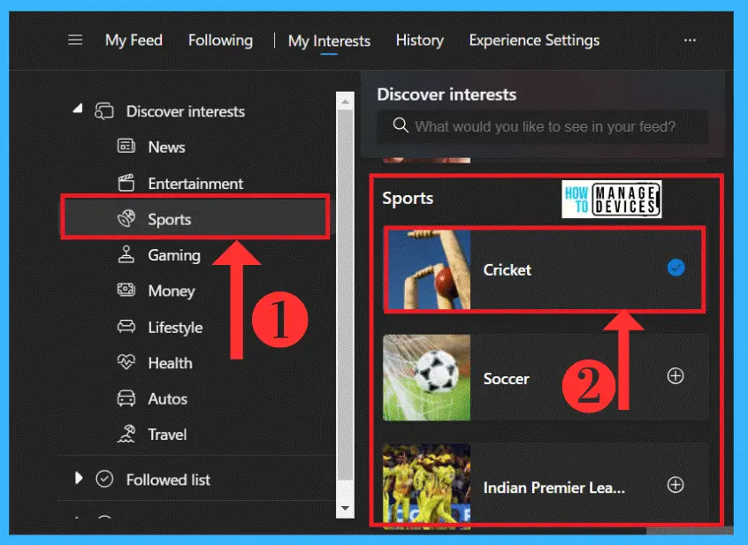Image resolution: width=748 pixels, height=545 pixels.
Task: Click the Cricket thumbnail image
Action: (x=429, y=269)
